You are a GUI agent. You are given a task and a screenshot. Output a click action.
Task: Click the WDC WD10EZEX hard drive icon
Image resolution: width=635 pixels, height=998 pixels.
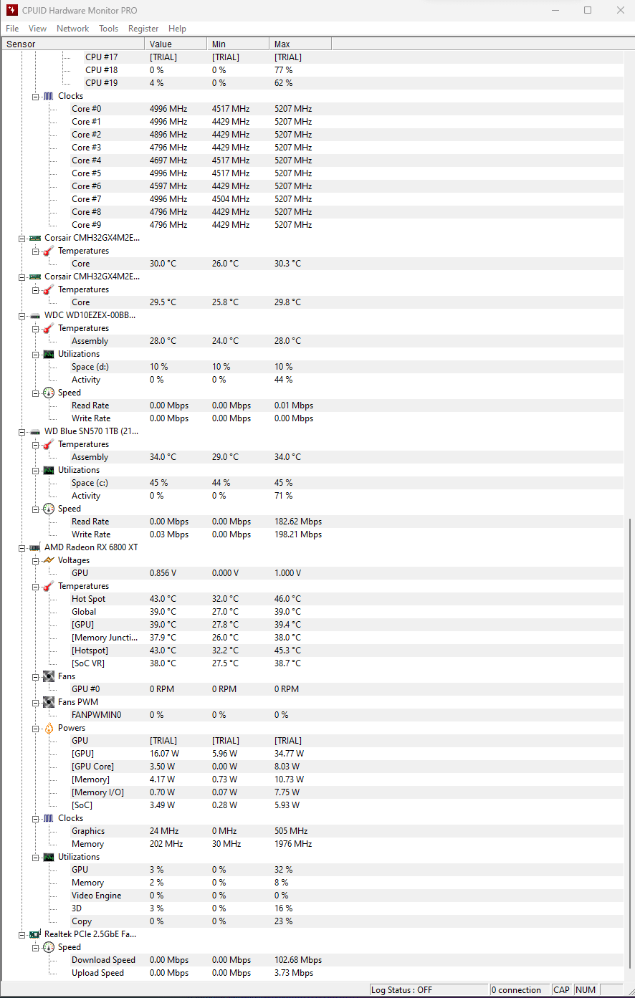[x=34, y=315]
